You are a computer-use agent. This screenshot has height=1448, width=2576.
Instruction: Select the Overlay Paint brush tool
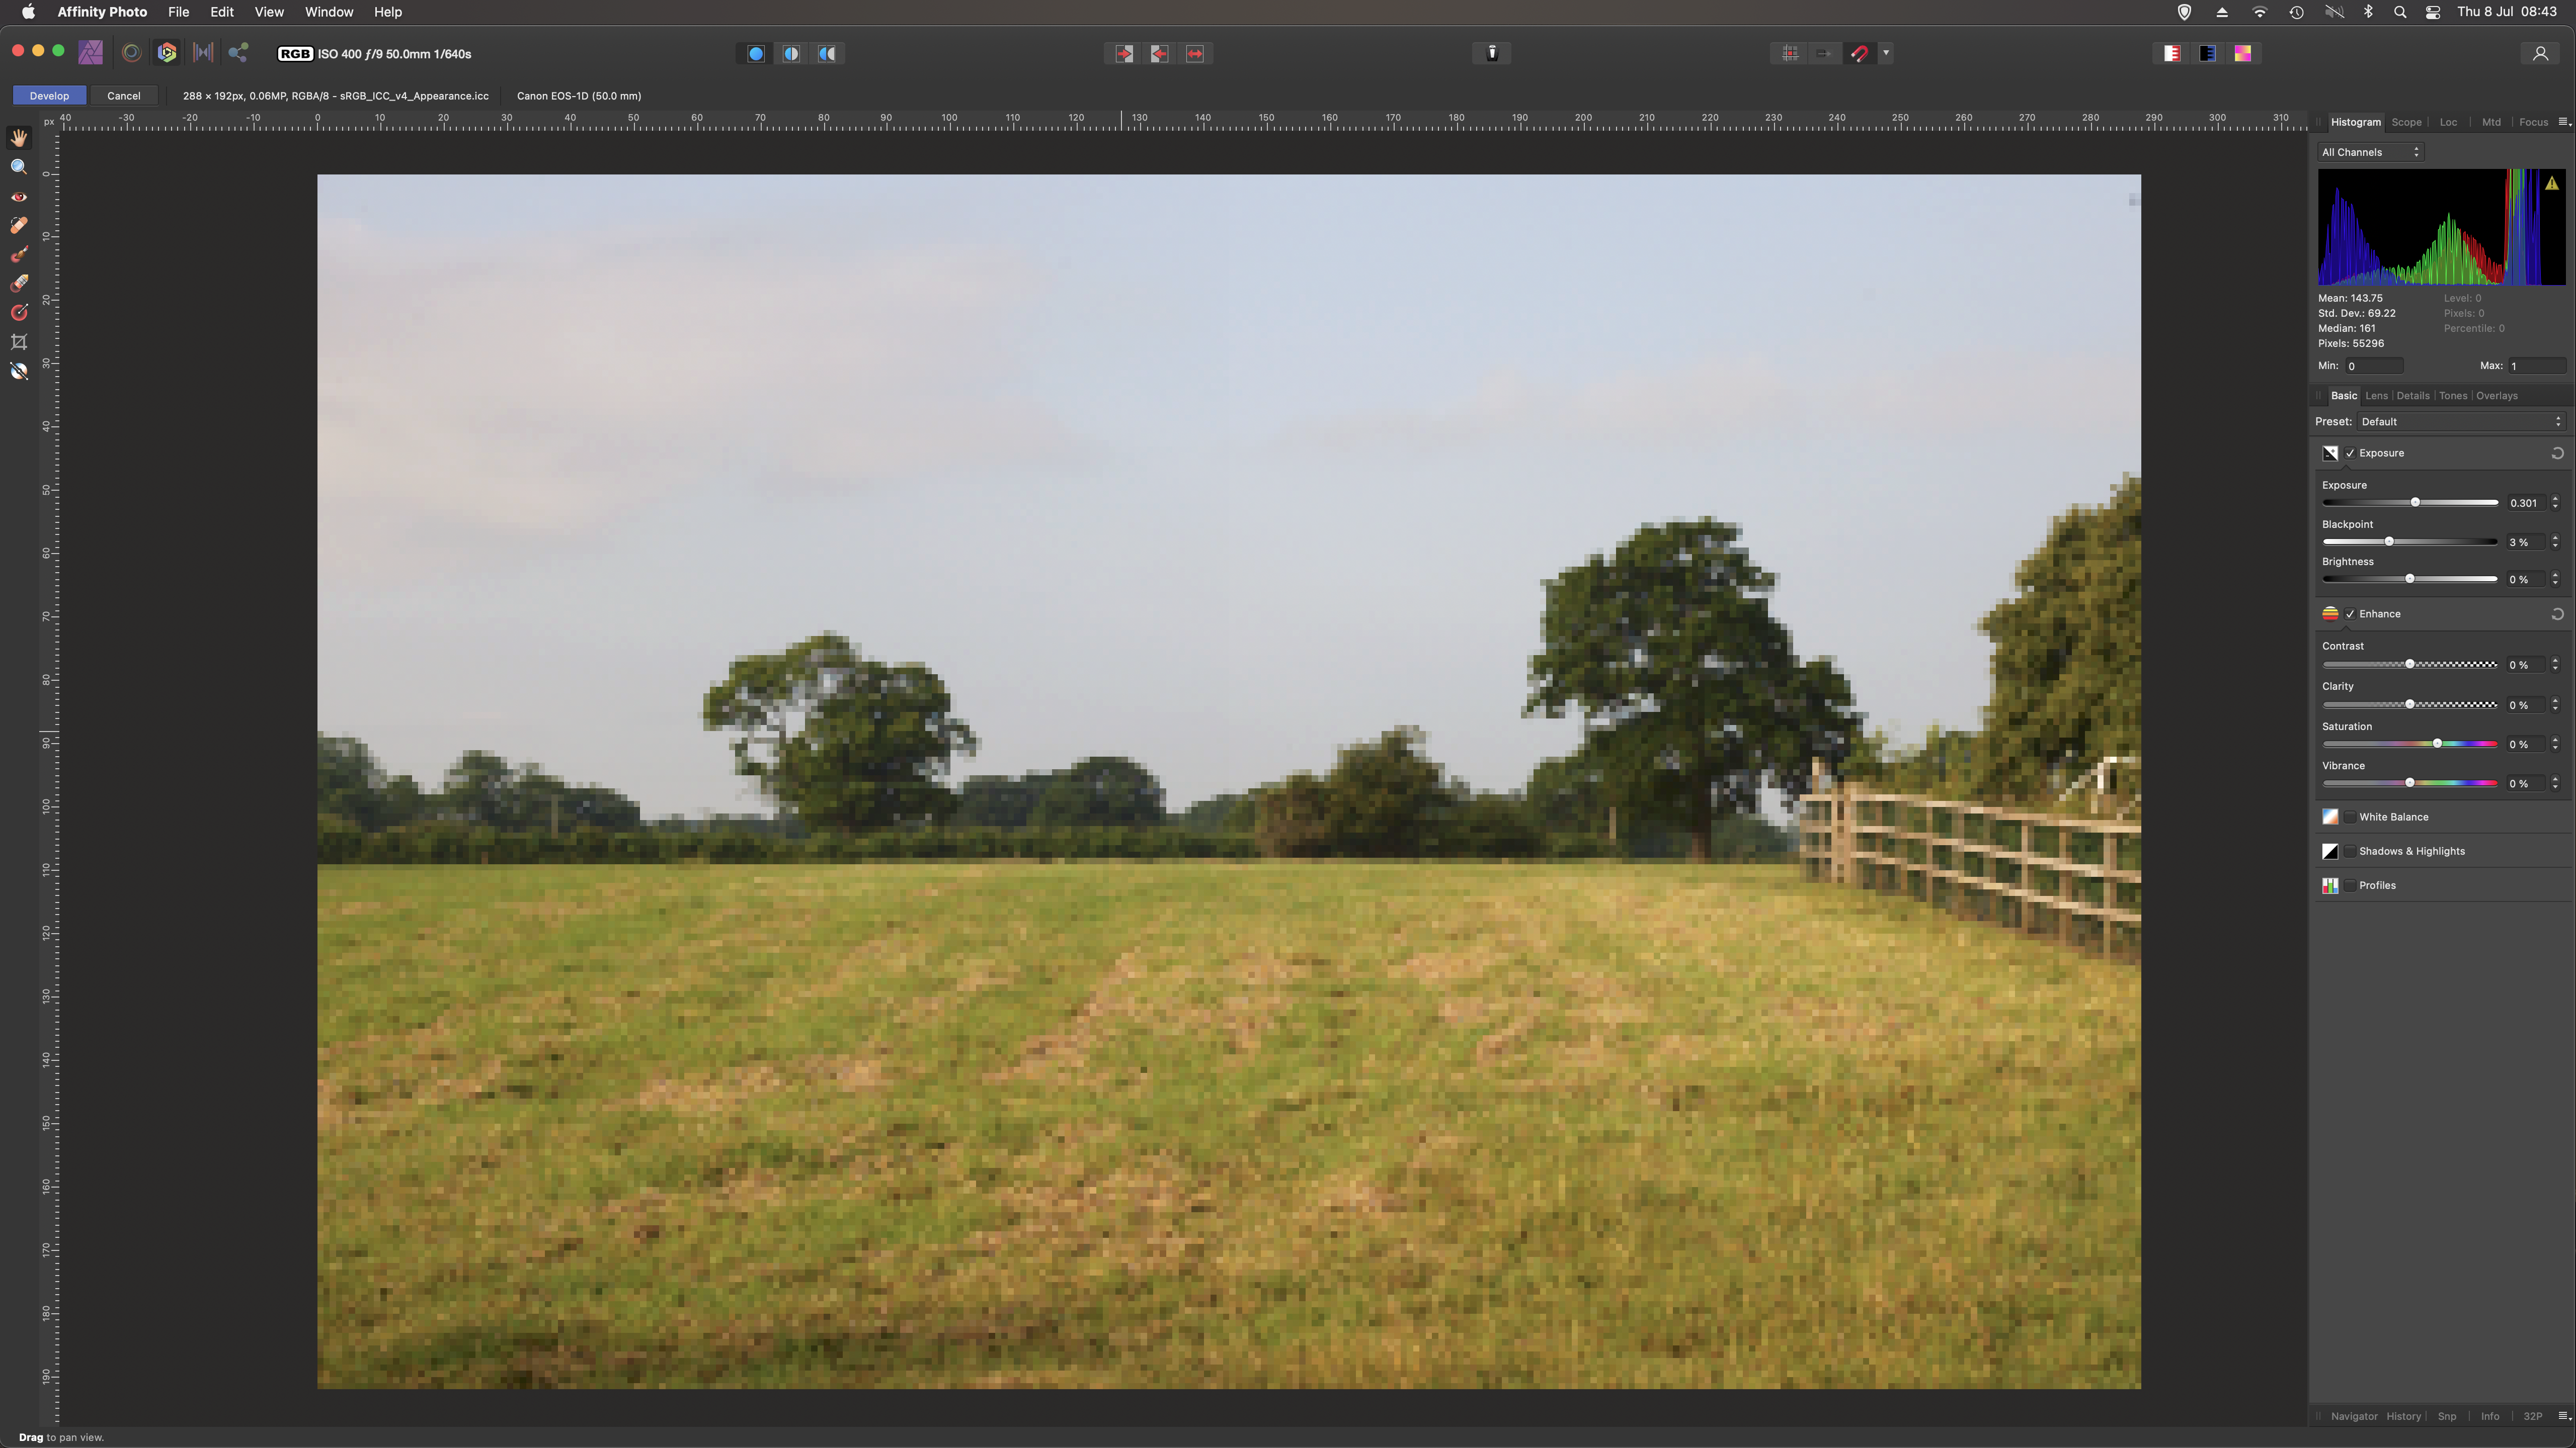pos(19,255)
